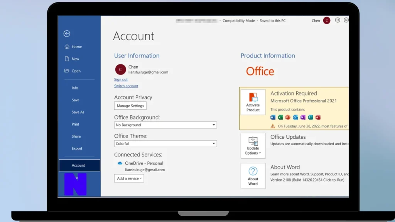Click the Word app icon
This screenshot has width=395, height=222.
point(273,117)
